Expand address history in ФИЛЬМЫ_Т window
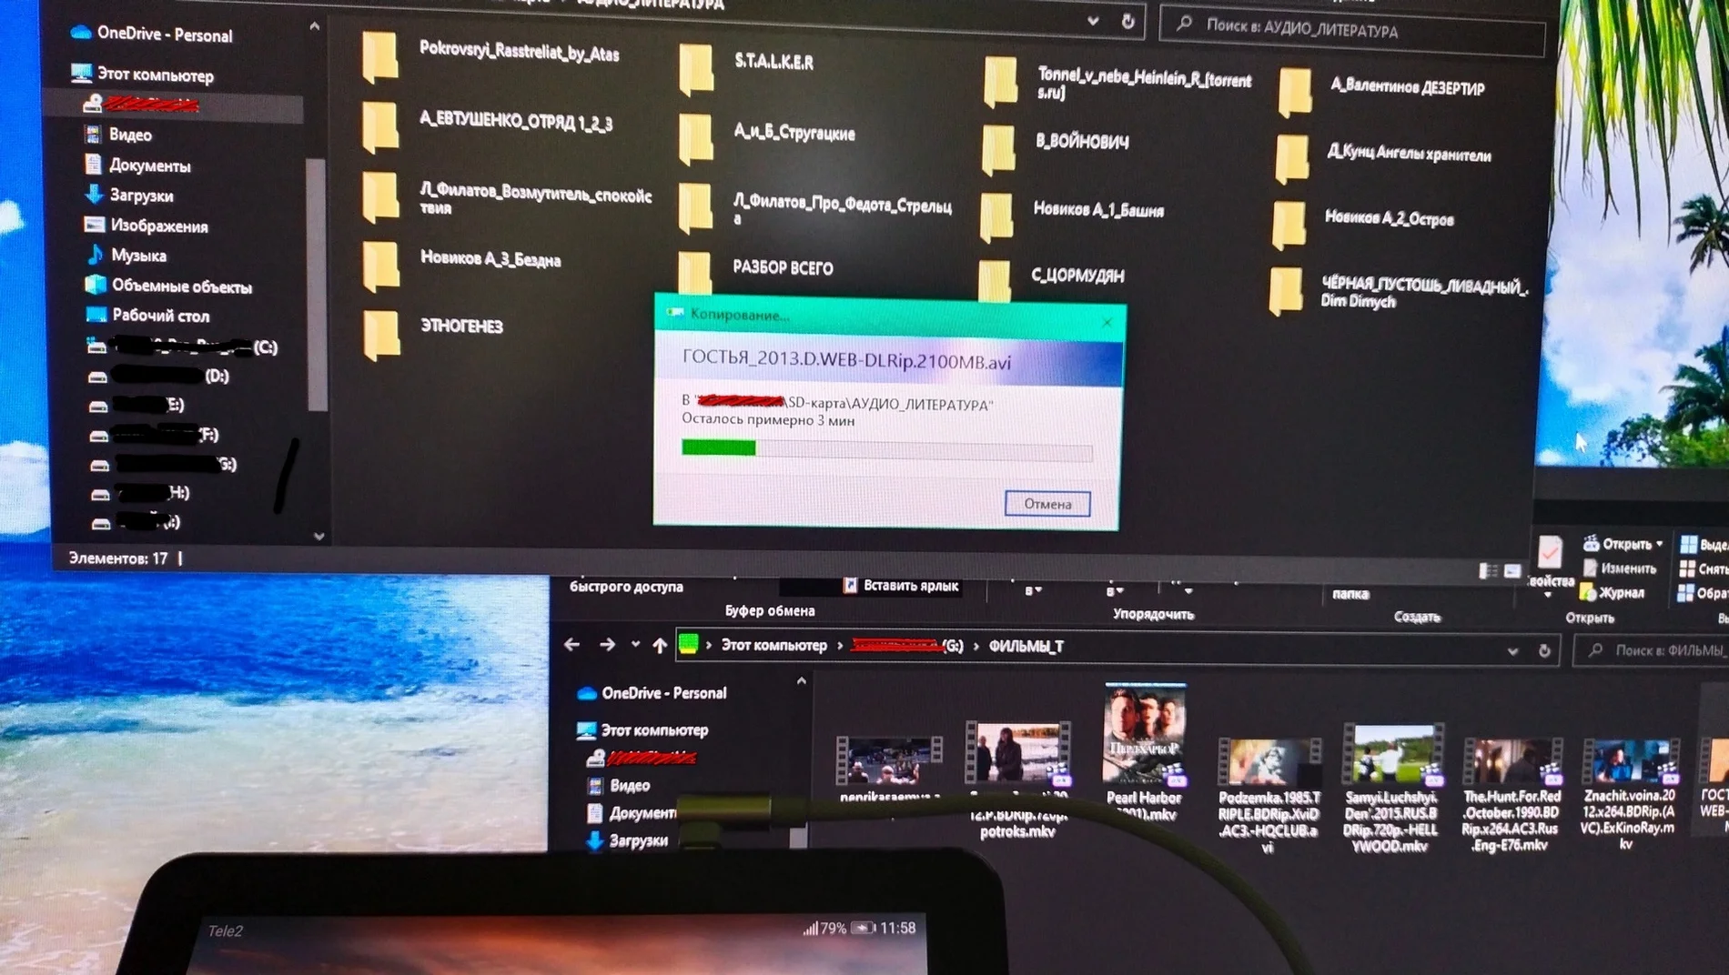This screenshot has height=975, width=1729. (1512, 650)
